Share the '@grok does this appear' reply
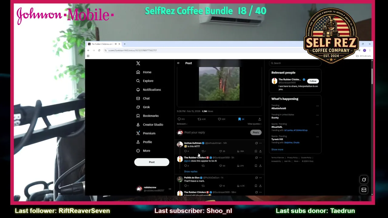 [x=260, y=166]
